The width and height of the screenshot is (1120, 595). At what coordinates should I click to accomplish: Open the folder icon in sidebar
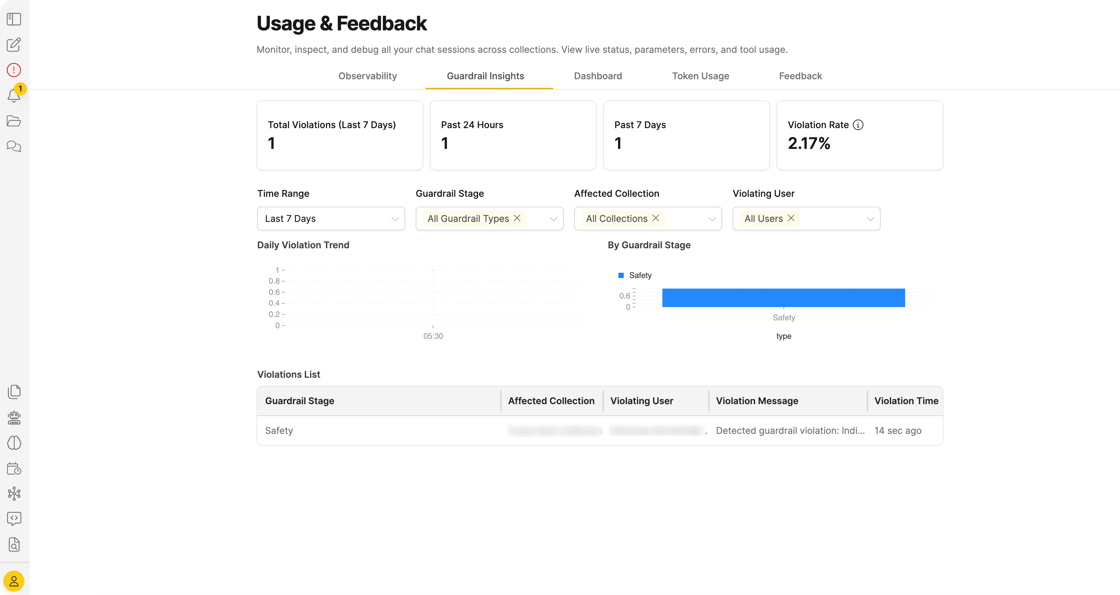coord(14,121)
